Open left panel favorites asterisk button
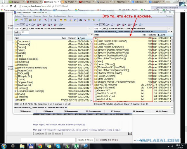The height and width of the screenshot is (149, 187). click(89, 35)
